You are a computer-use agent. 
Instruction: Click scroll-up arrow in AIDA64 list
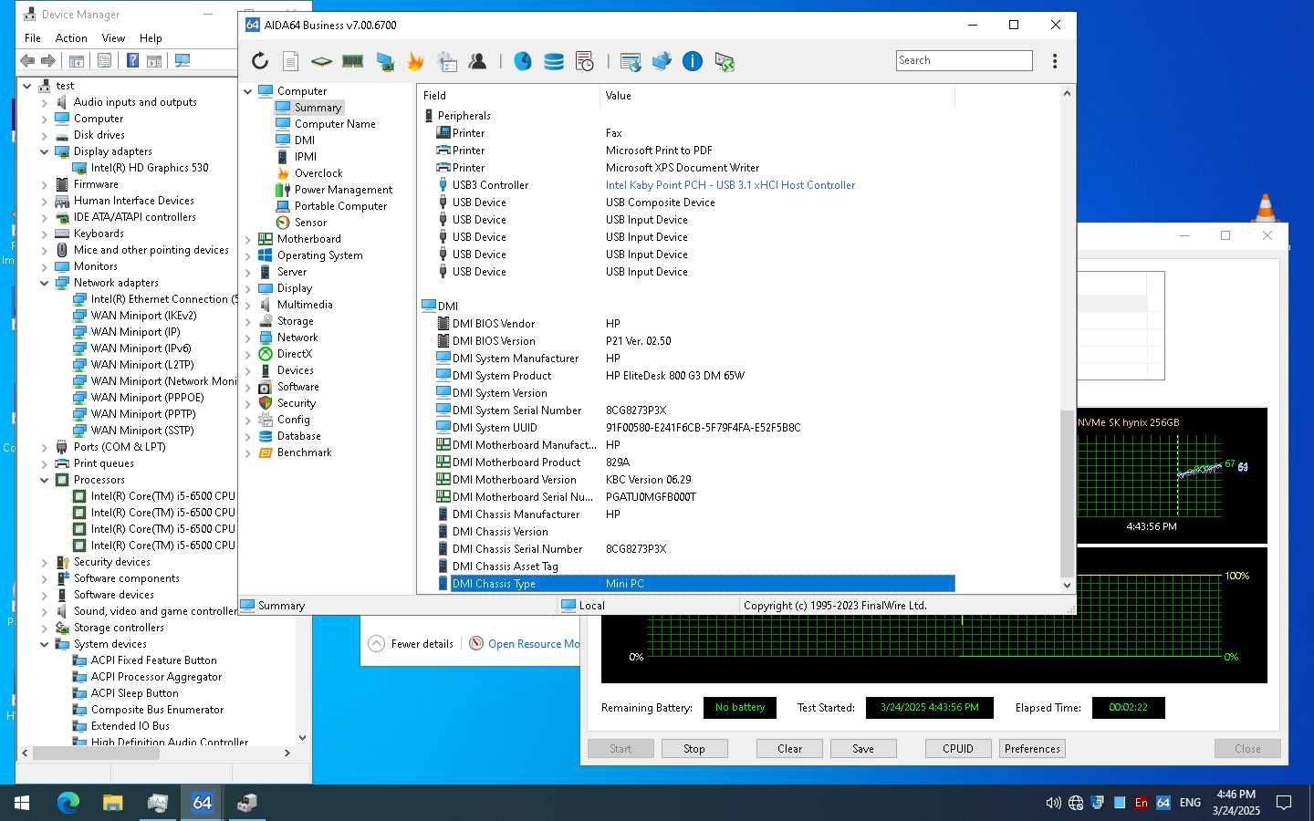1067,93
